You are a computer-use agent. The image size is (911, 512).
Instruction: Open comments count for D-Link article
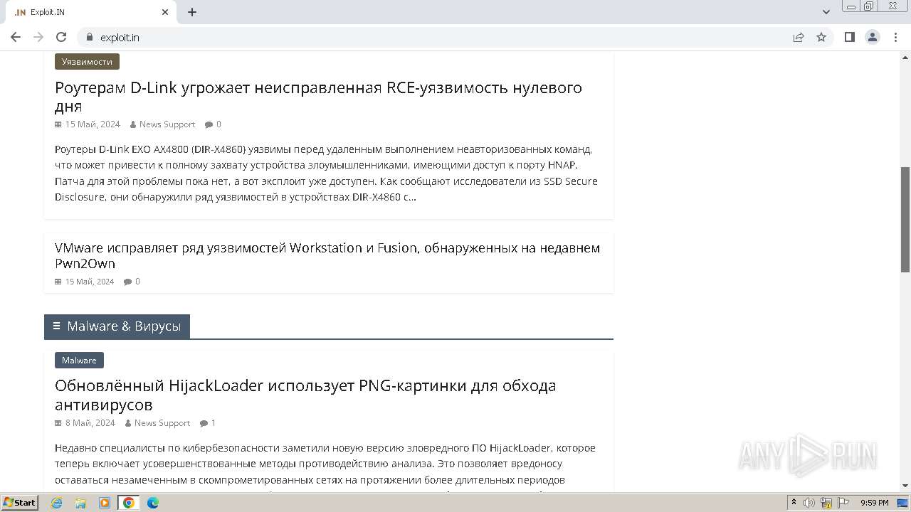coord(214,124)
